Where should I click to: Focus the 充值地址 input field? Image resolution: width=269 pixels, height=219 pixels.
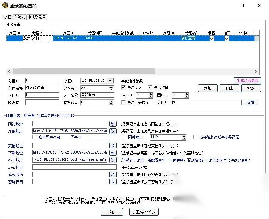[70, 145]
